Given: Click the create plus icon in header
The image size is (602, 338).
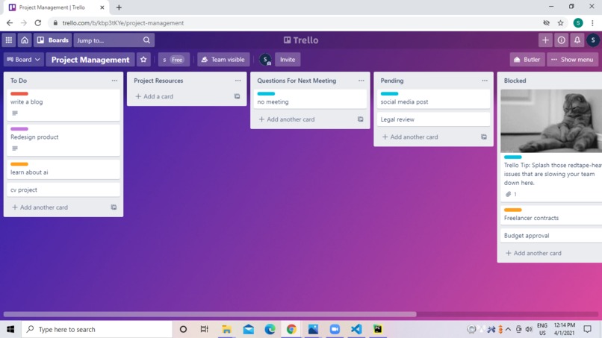Looking at the screenshot, I should [x=545, y=40].
